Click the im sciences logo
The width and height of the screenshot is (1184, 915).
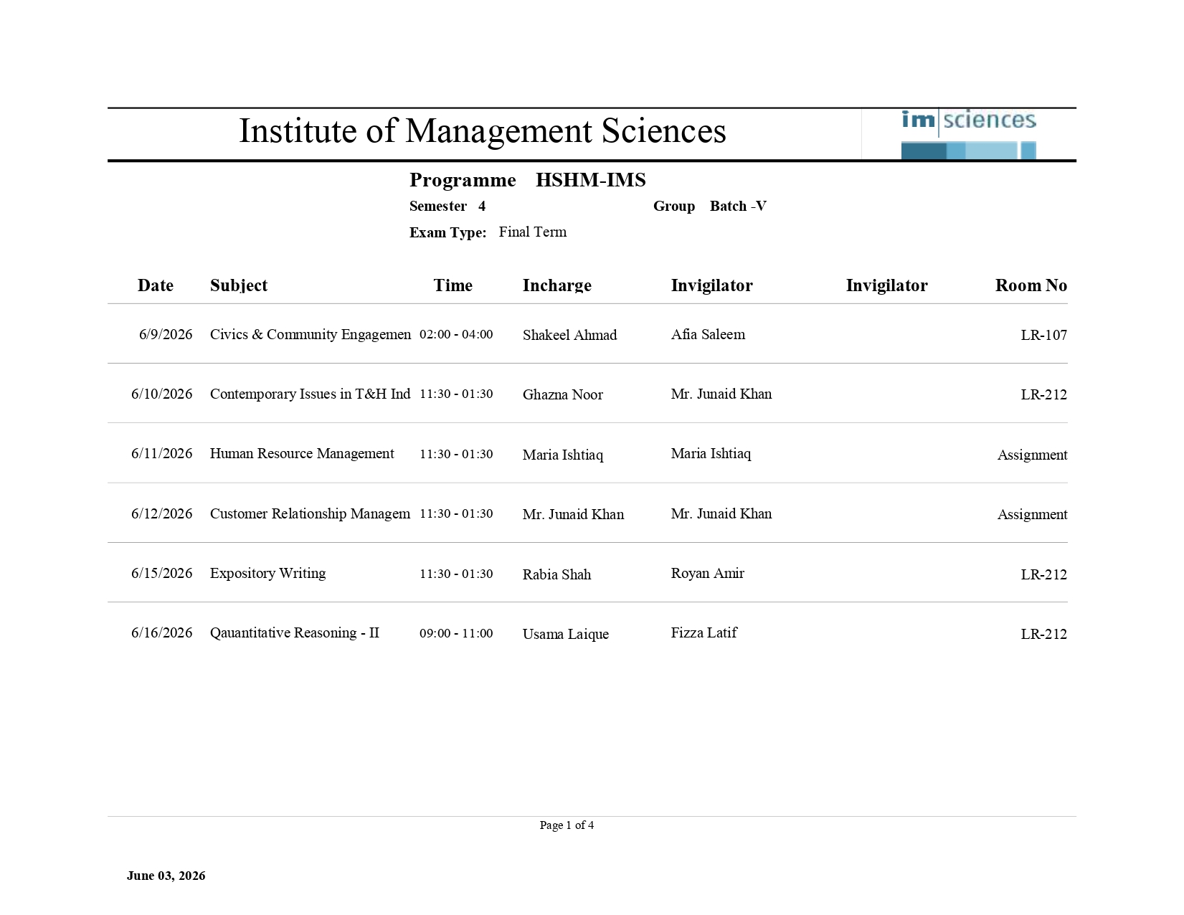coord(968,133)
